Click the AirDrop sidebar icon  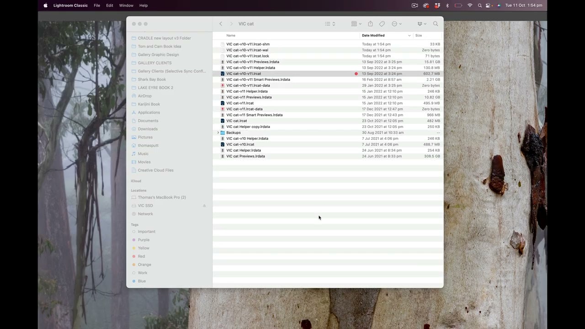[134, 96]
